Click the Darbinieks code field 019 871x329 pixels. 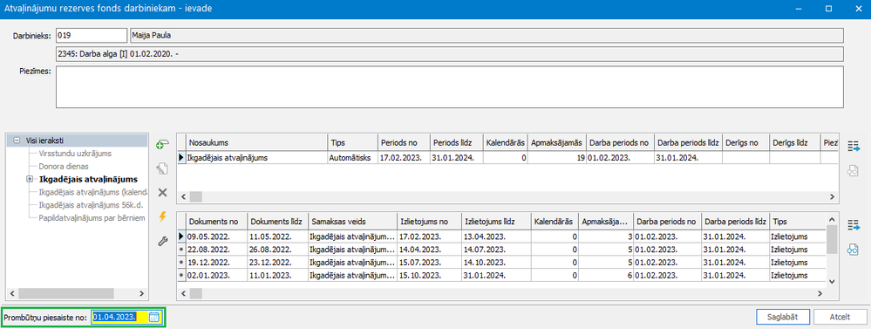(x=92, y=36)
